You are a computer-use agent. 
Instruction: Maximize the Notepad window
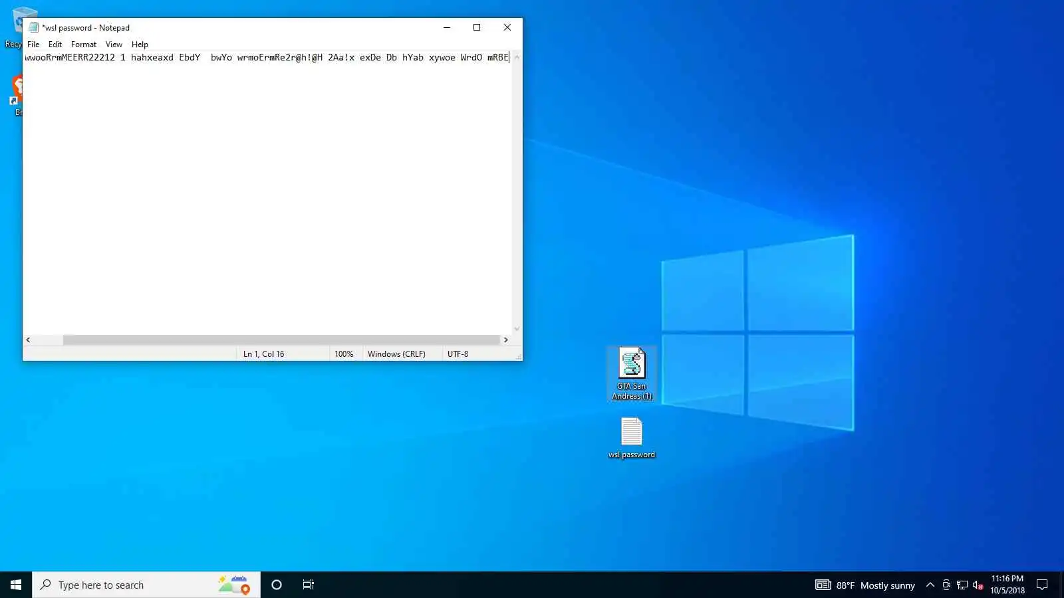tap(477, 27)
